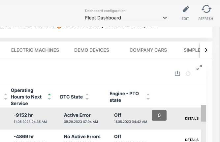Sort the DTC State column using arrows
This screenshot has height=142, width=220.
[87, 97]
